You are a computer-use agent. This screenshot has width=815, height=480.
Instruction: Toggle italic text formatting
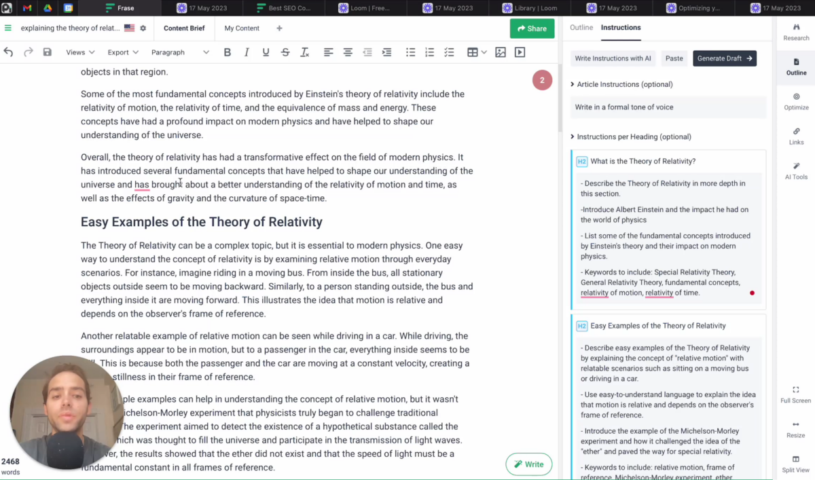click(247, 52)
